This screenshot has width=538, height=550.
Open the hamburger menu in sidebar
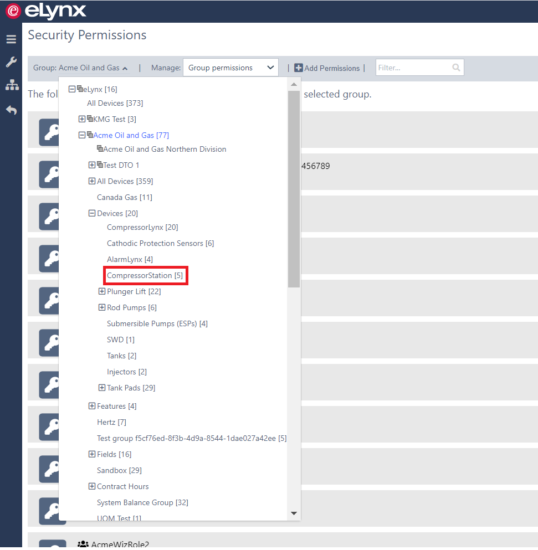point(11,39)
